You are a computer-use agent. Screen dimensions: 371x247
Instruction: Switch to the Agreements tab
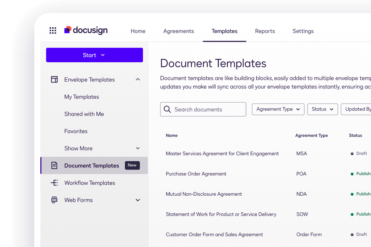178,31
